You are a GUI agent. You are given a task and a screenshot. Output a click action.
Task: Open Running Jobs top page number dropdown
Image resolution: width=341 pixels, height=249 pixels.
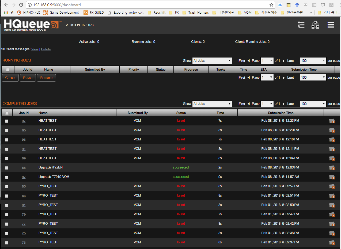click(267, 61)
